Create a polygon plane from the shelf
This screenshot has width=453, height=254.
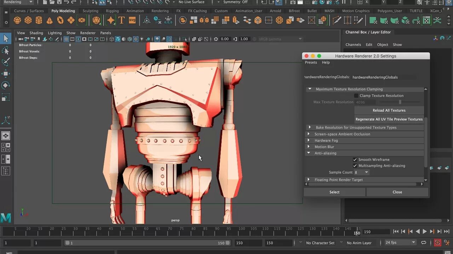click(x=71, y=20)
